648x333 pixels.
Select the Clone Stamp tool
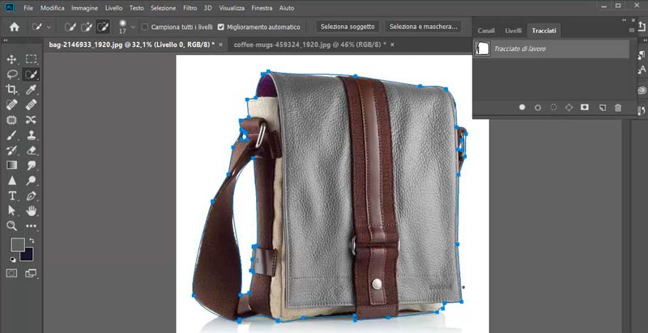[32, 135]
